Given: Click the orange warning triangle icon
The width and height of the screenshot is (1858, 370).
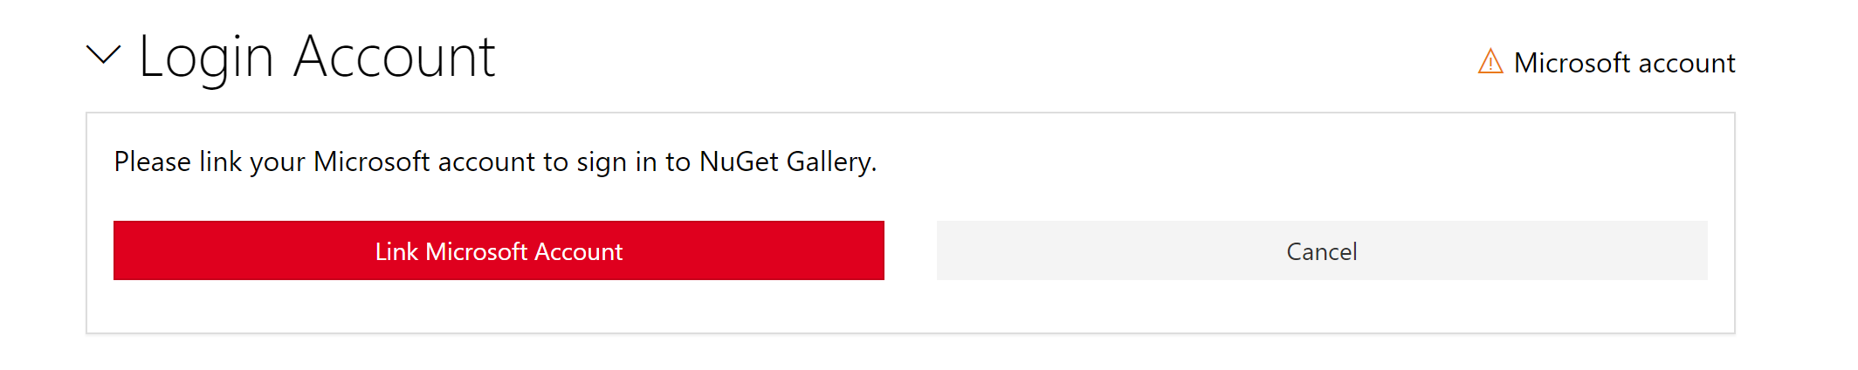Looking at the screenshot, I should tap(1490, 62).
